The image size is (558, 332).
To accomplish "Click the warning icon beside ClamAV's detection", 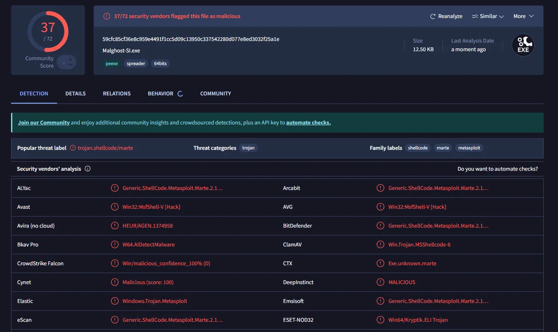I will tap(380, 244).
